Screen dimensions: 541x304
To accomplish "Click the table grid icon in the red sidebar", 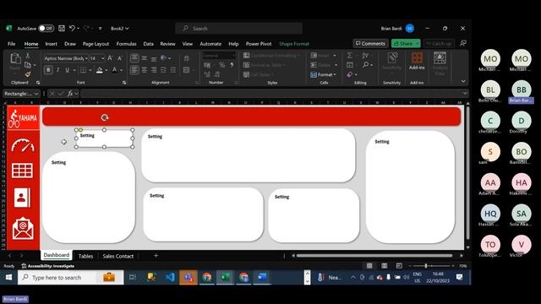I will click(x=23, y=171).
